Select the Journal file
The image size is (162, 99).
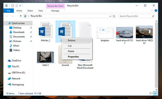pyautogui.click(x=65, y=65)
